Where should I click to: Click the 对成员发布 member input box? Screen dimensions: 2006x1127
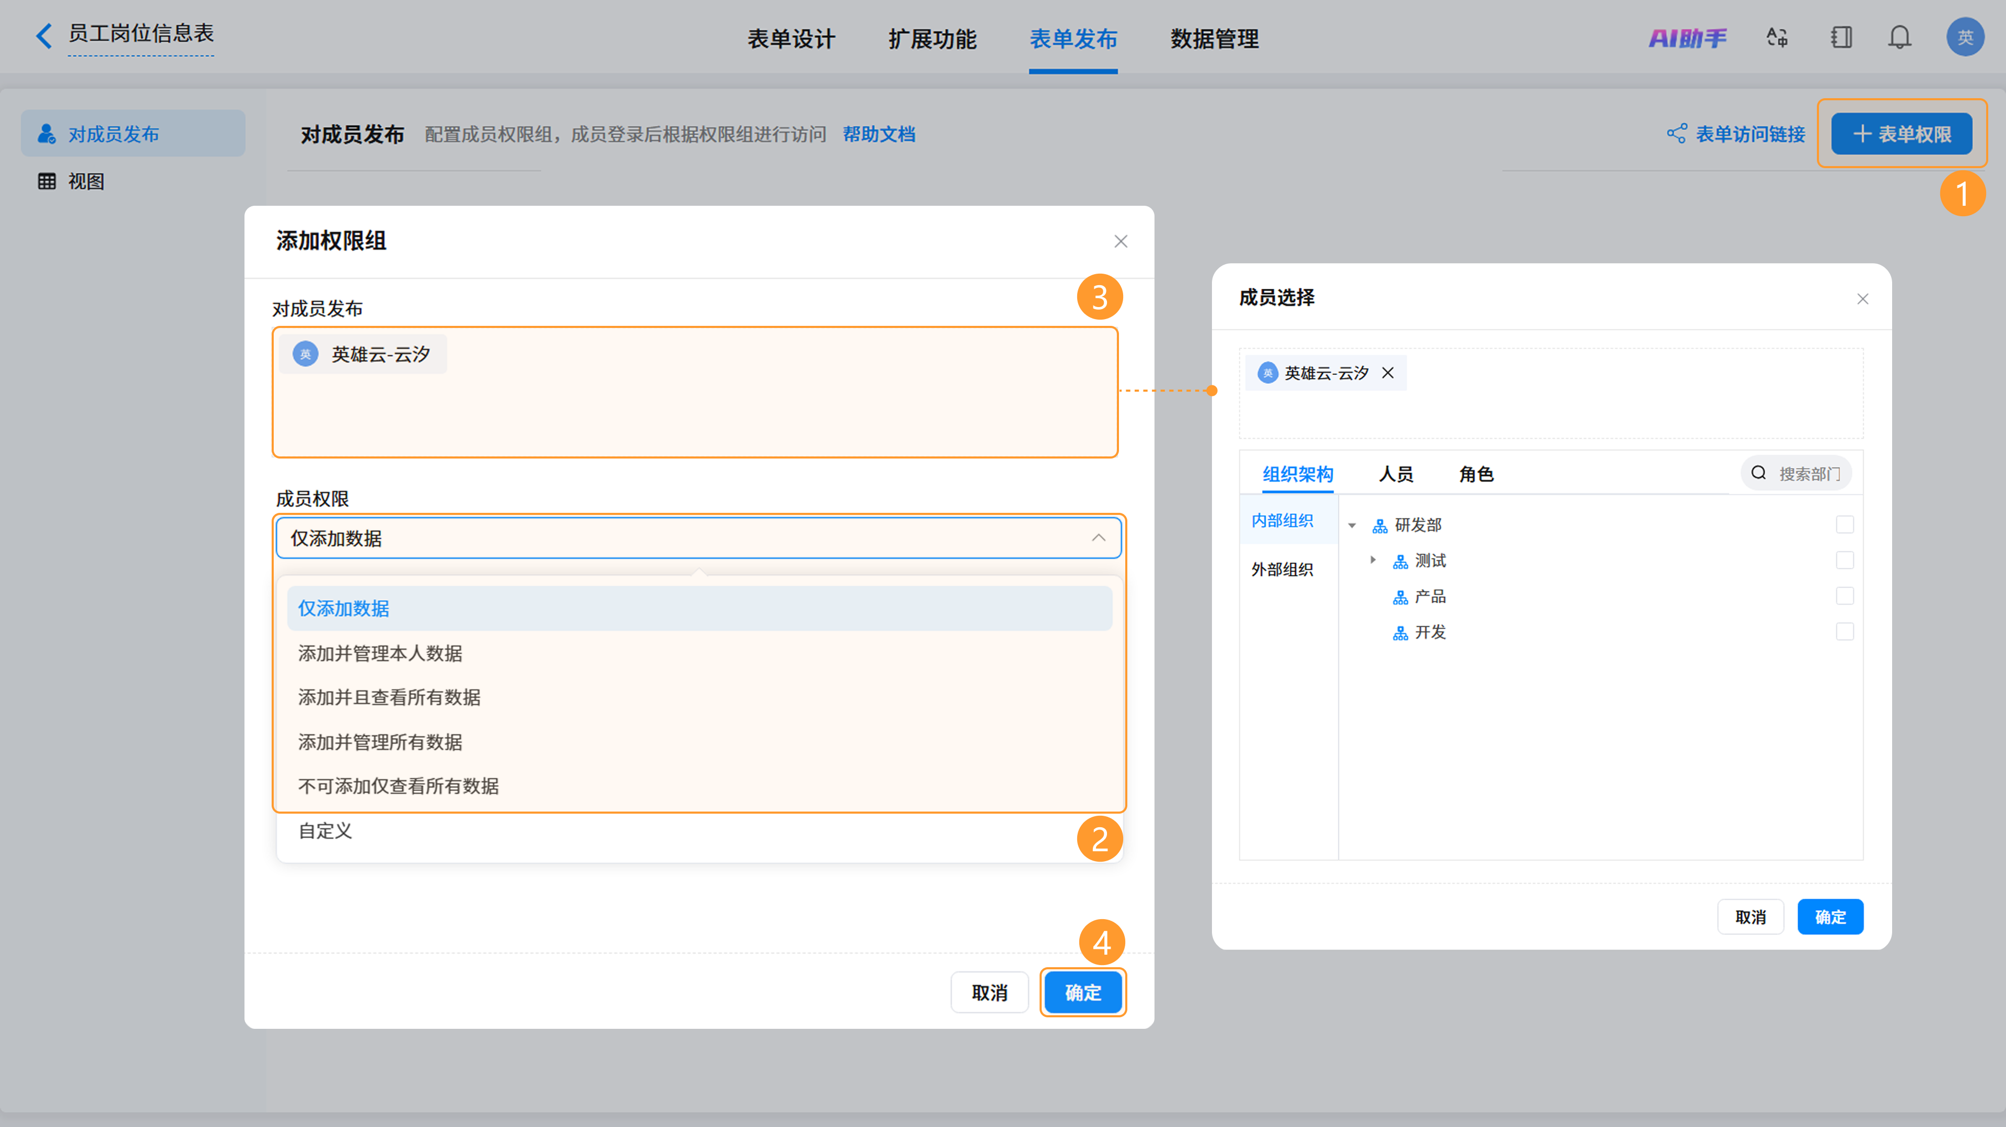[x=695, y=392]
